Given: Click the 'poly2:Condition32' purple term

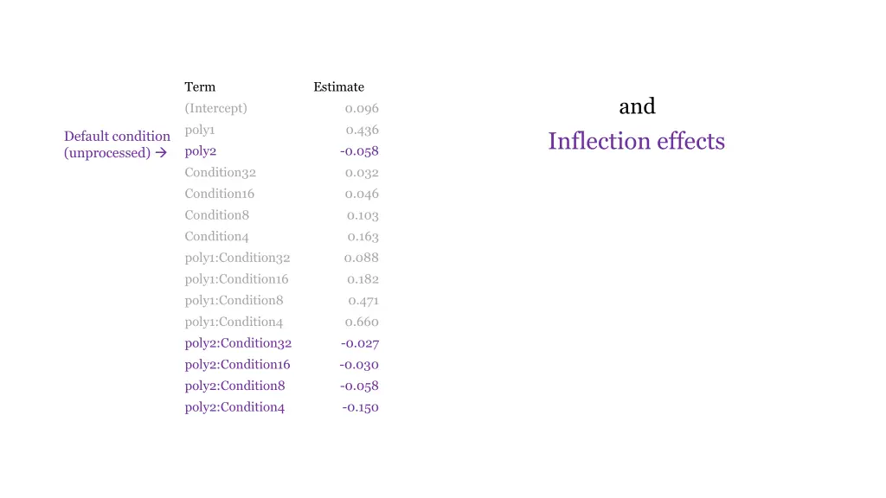Looking at the screenshot, I should click(238, 343).
